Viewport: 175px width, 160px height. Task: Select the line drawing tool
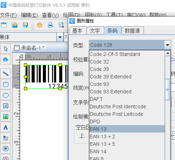point(6,74)
